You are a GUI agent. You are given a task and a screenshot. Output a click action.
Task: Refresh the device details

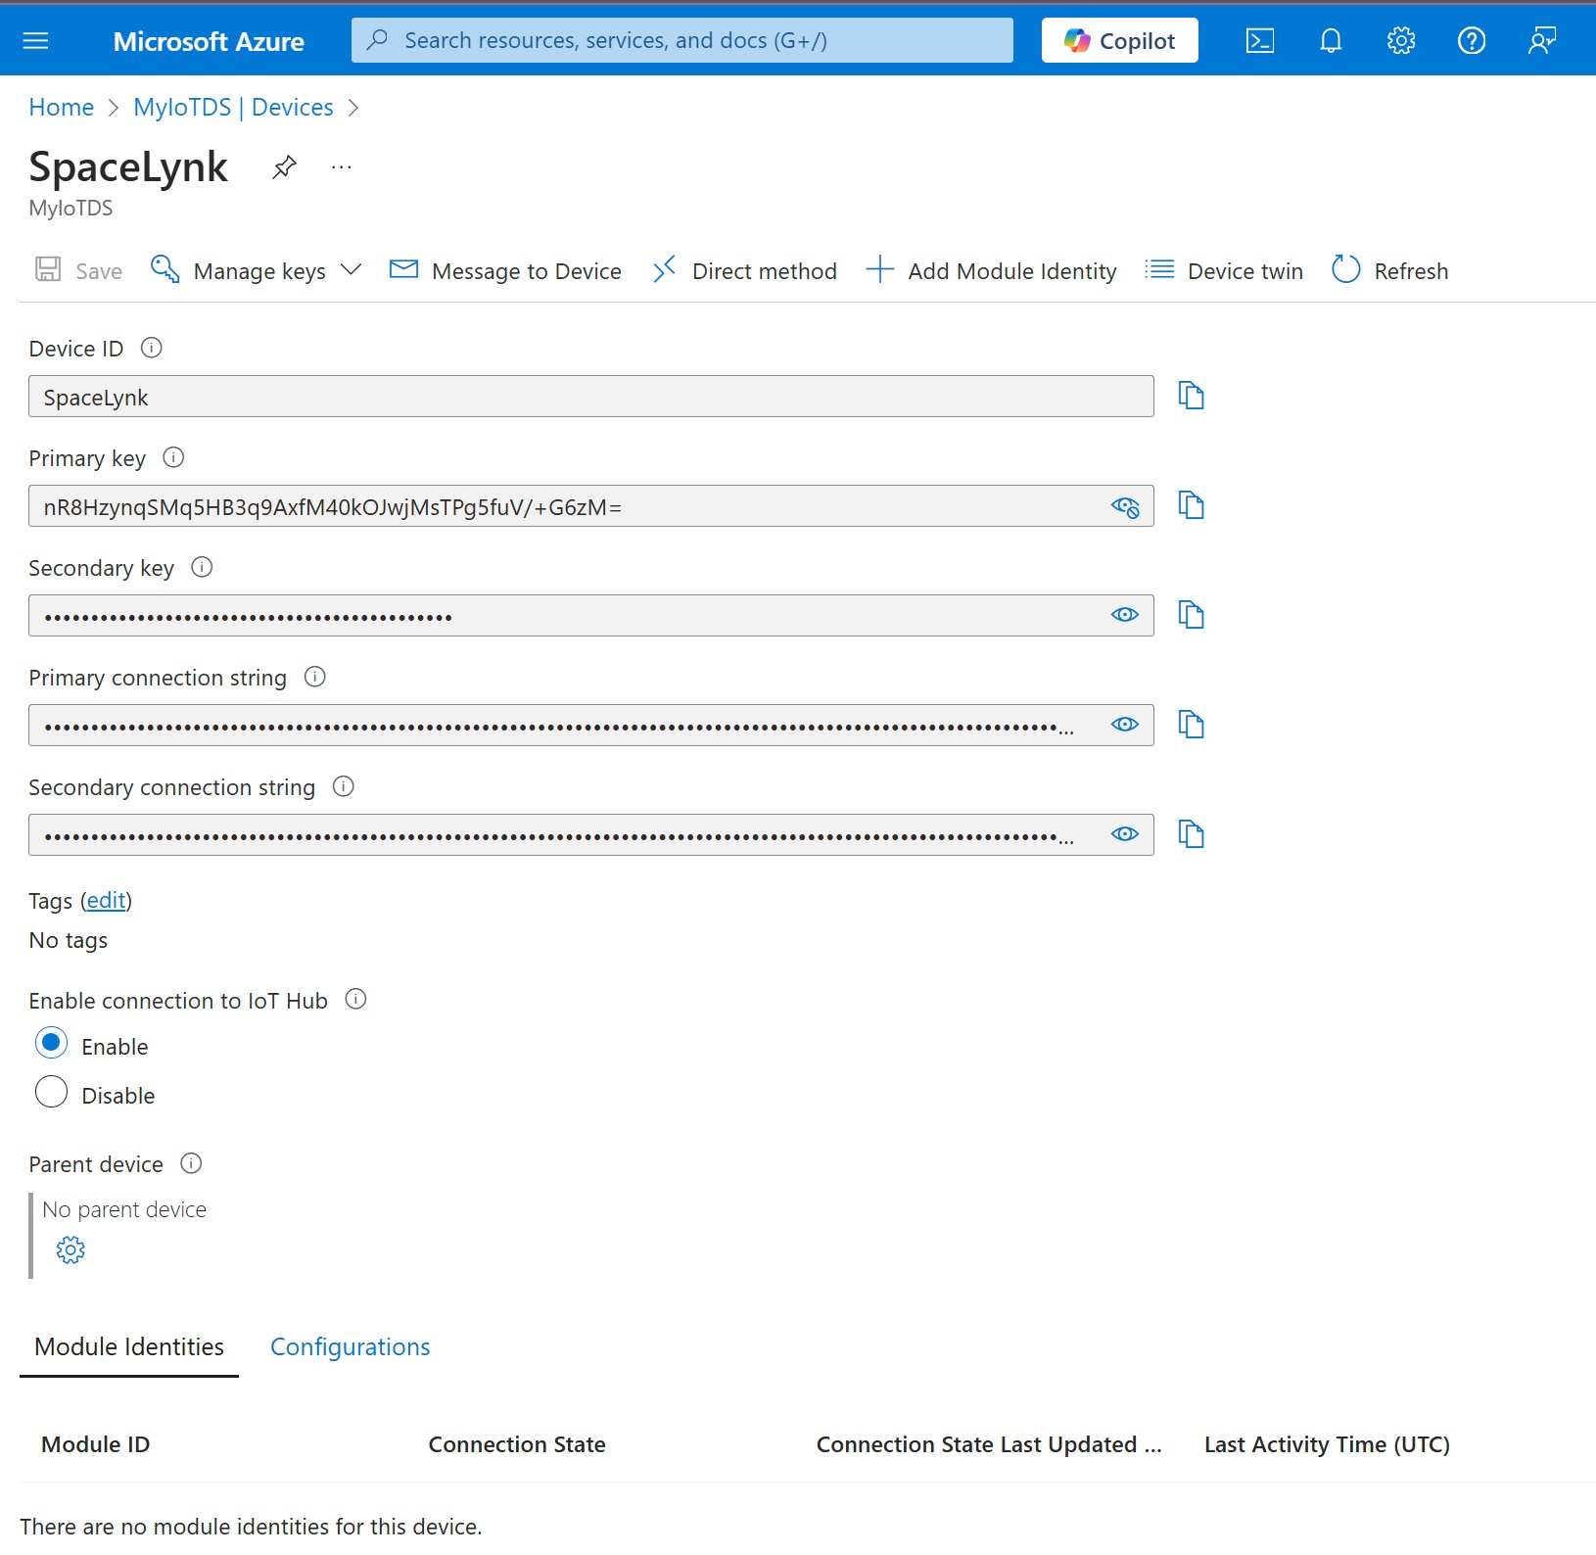tap(1389, 270)
